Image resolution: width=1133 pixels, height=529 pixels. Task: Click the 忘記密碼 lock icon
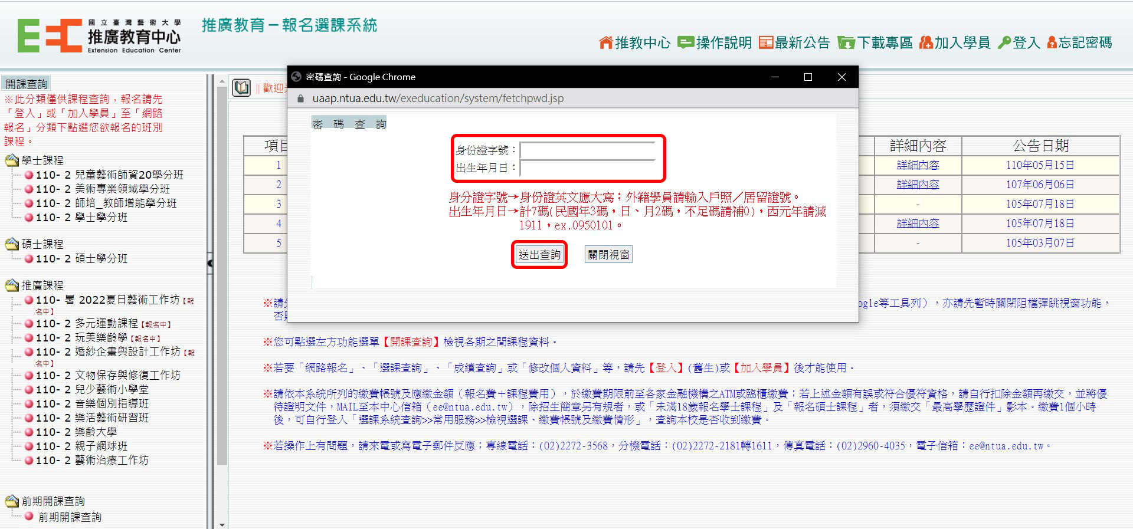pos(1052,42)
